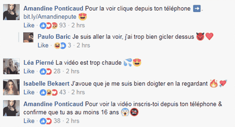Viewport: 235px width, 127px height.
Task: Open reaction icons showing 93 reactions
Action: point(53,26)
